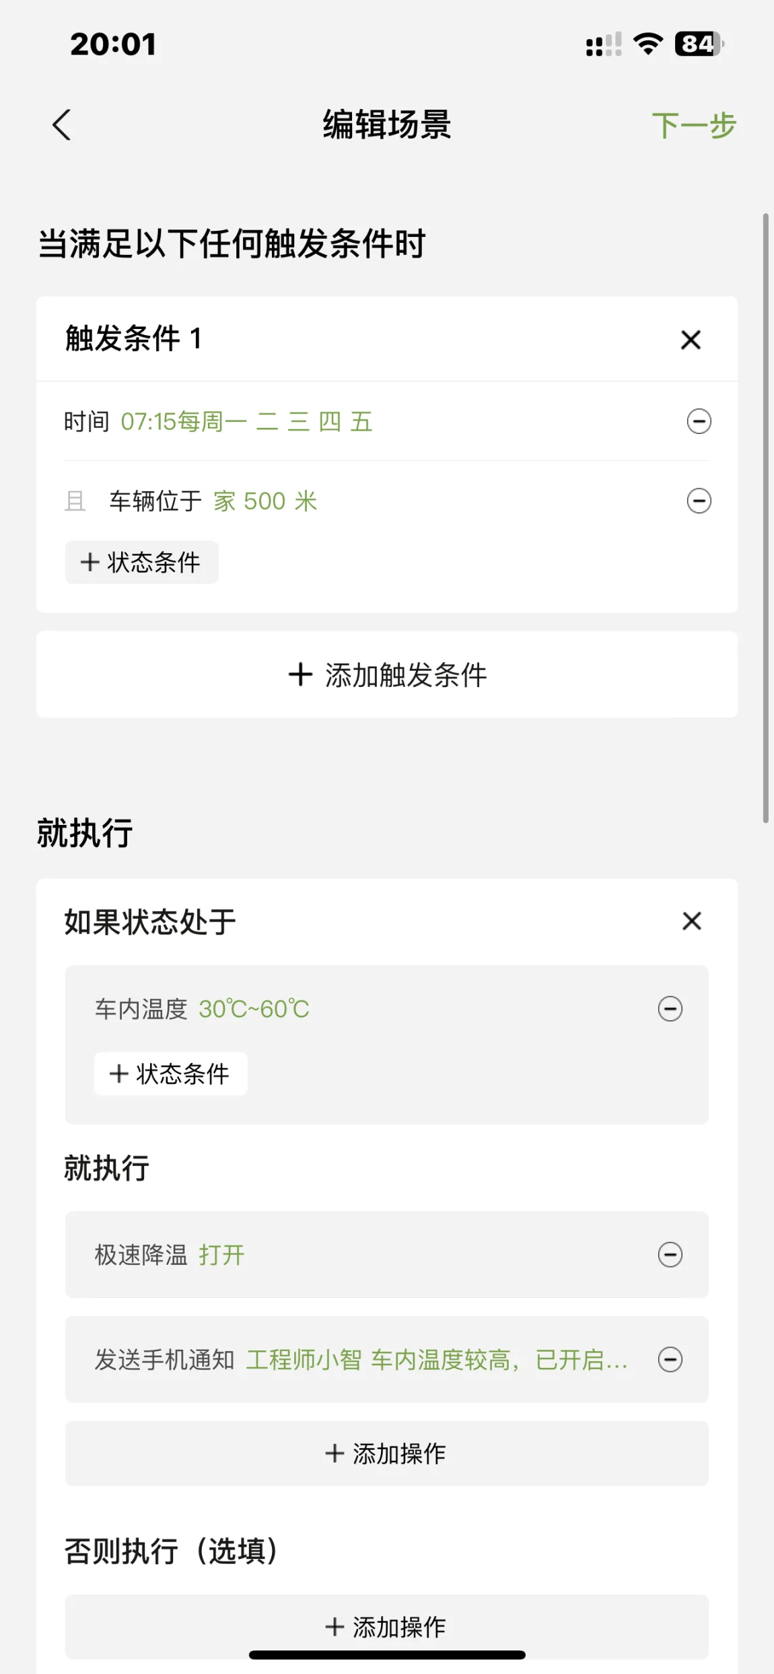Remove the 极速降温 action

point(670,1255)
